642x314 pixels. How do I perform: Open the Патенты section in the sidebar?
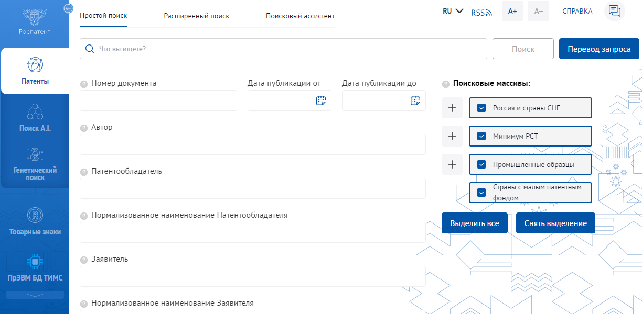click(35, 71)
